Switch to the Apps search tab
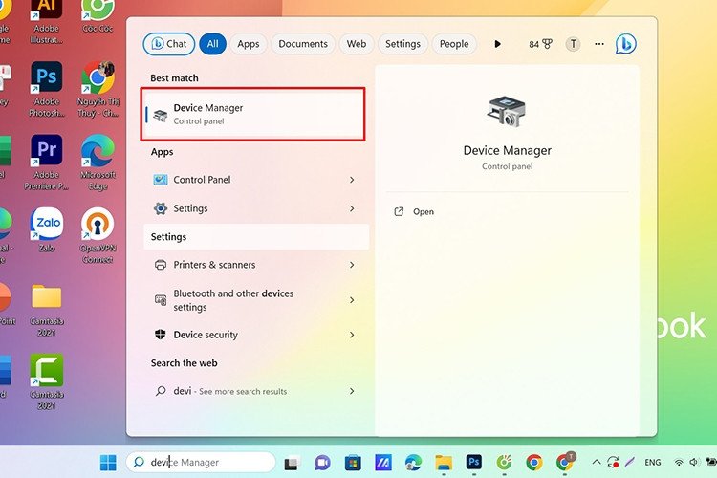717x478 pixels. pyautogui.click(x=249, y=44)
